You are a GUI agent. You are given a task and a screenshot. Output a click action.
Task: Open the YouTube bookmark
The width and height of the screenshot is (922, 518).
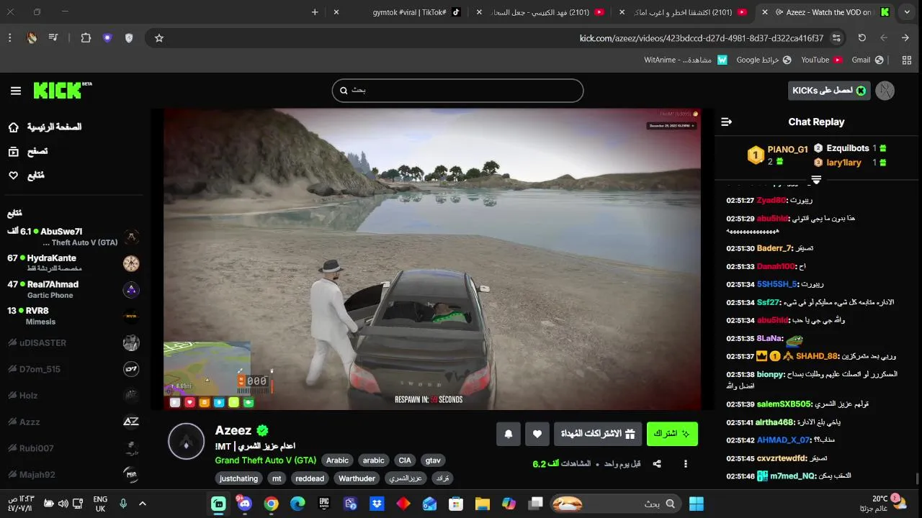point(822,60)
